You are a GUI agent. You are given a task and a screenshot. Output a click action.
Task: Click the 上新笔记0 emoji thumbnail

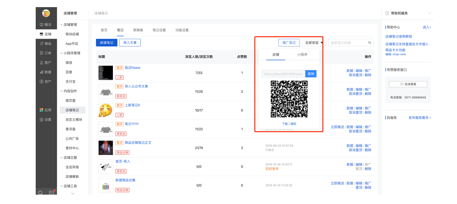[106, 110]
